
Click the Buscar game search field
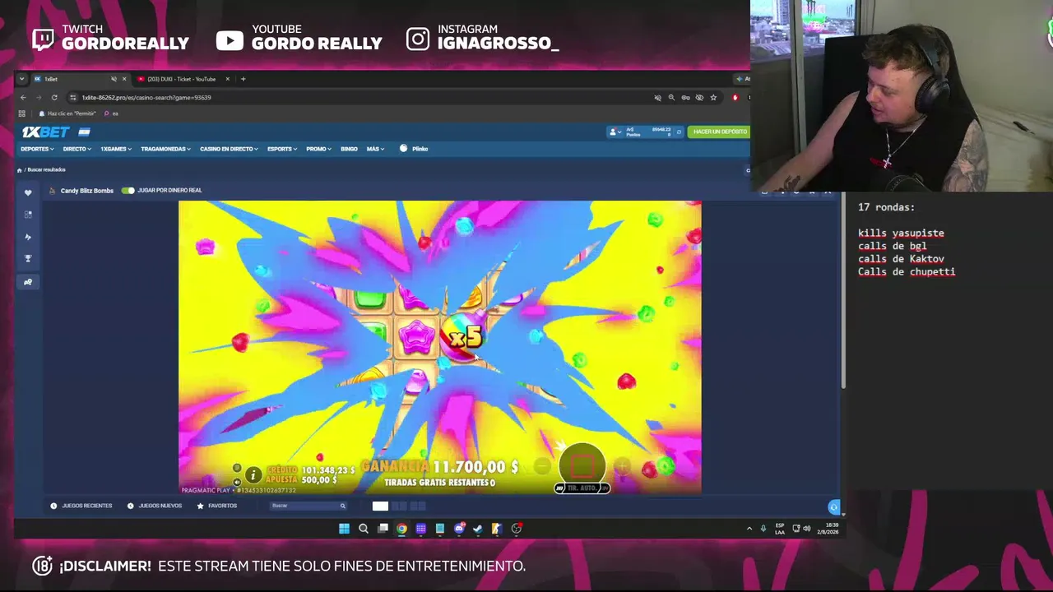[308, 506]
